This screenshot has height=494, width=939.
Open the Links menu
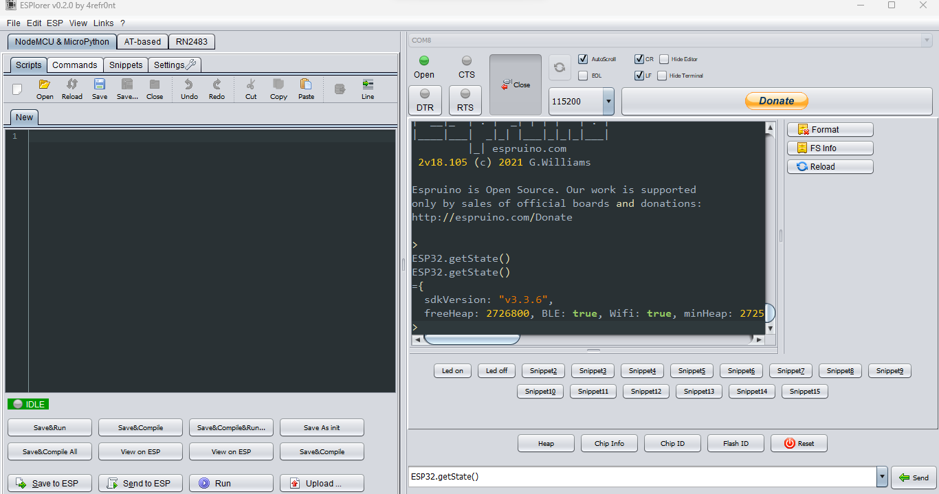pos(104,23)
